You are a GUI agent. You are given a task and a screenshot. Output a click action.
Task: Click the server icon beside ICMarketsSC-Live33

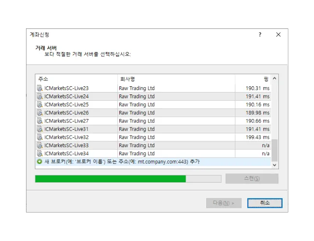click(x=40, y=145)
